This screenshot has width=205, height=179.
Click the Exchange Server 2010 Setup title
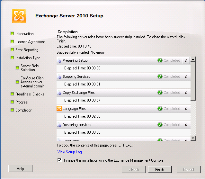(69, 16)
